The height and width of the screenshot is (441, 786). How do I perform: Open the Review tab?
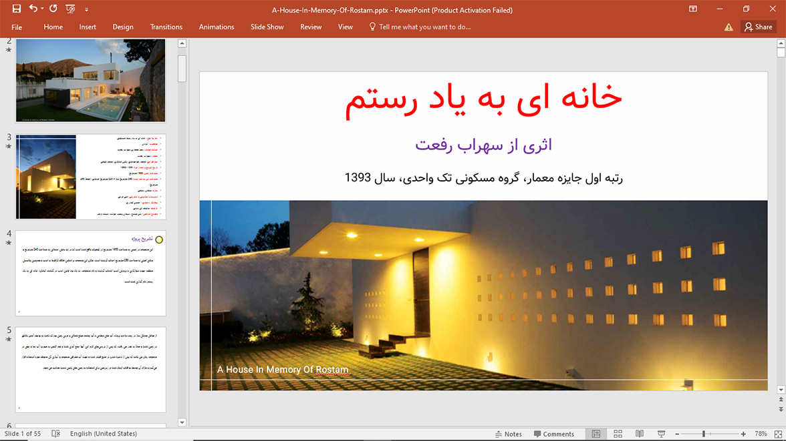click(x=311, y=27)
